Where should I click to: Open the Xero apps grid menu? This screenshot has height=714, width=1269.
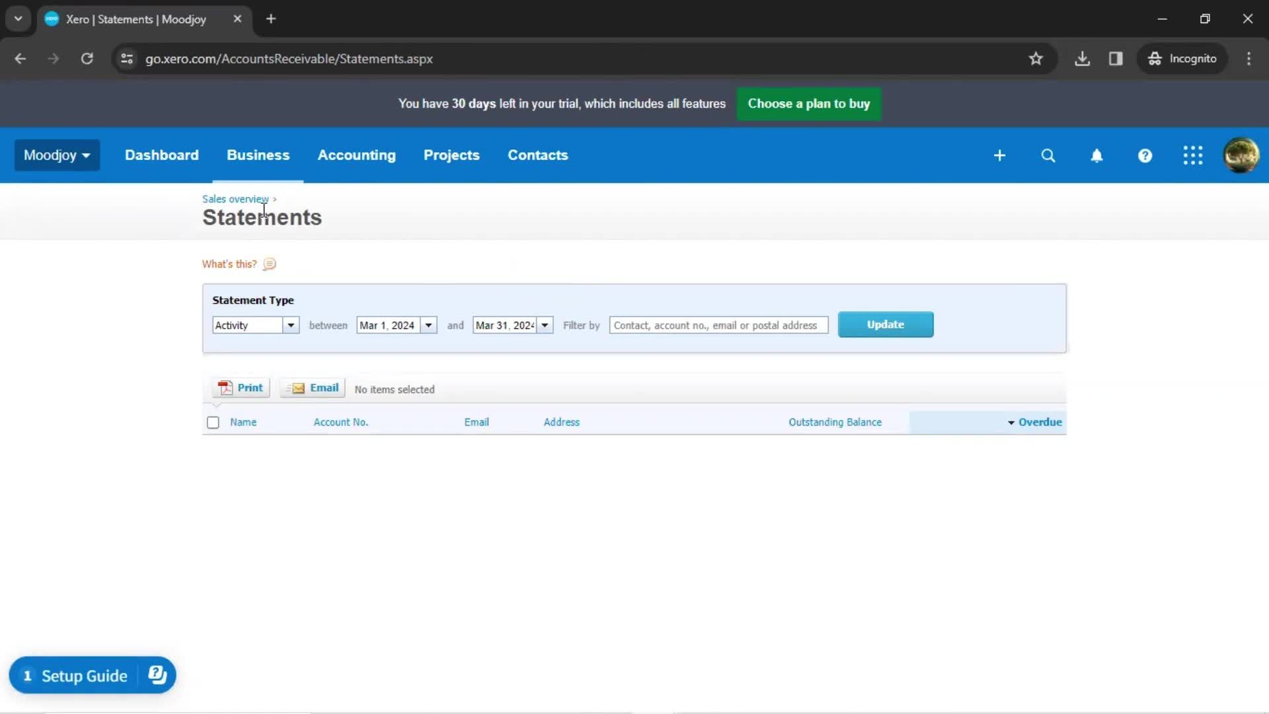1193,155
